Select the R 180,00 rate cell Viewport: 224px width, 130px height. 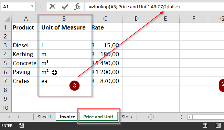[x=105, y=54]
